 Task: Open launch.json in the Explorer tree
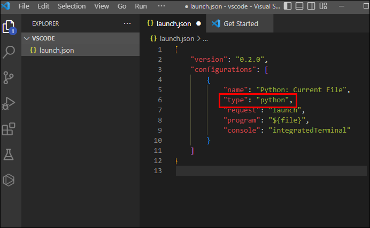click(x=56, y=50)
